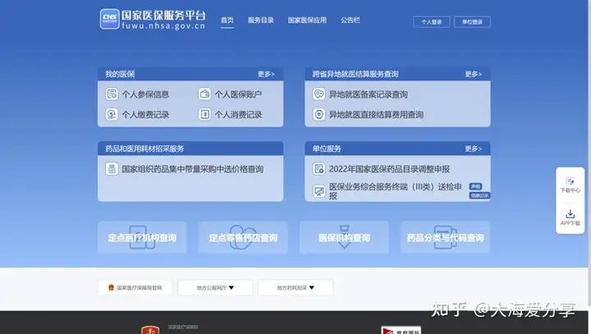Click the 个人缴费记录 icon
Screen dimensions: 591x334
112,114
